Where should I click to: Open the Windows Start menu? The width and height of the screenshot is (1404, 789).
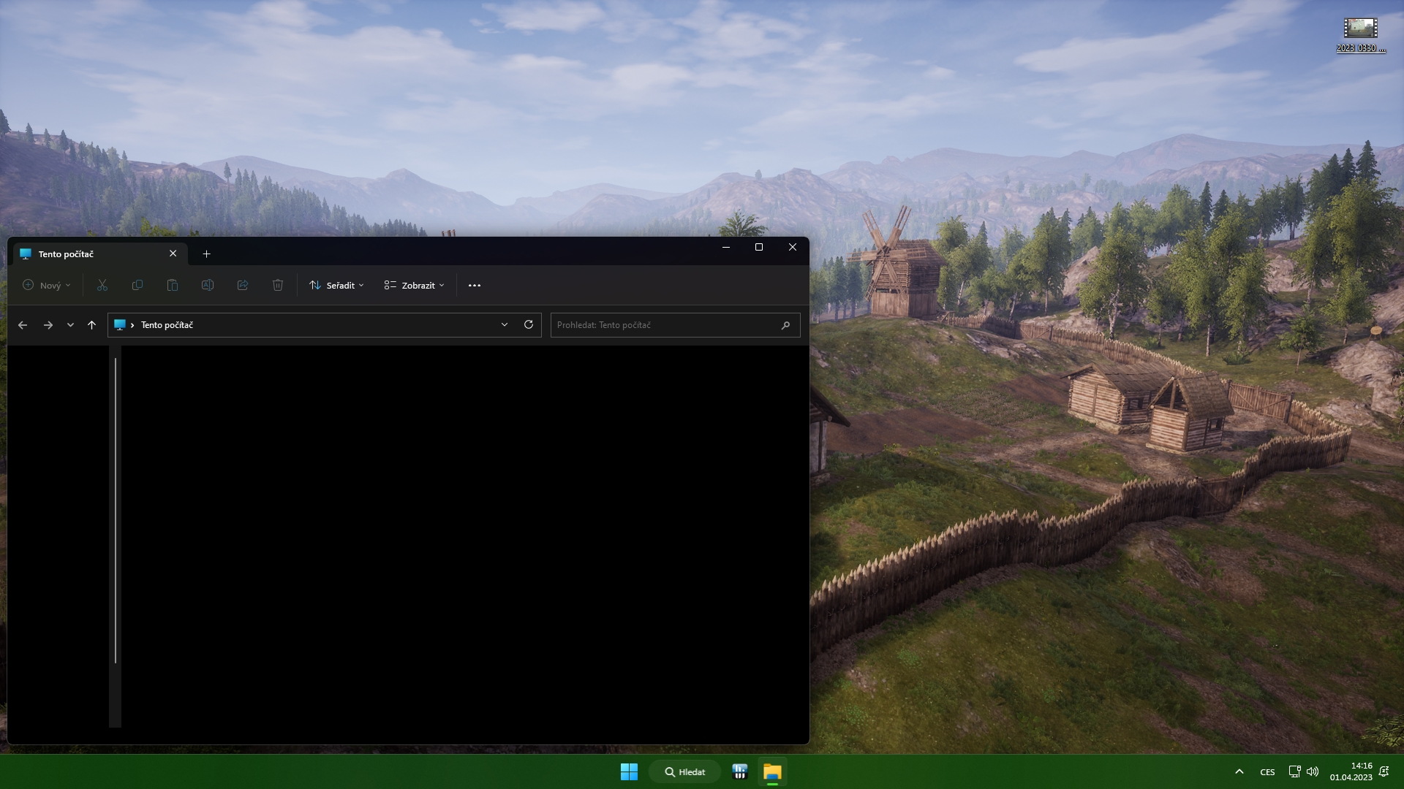click(x=629, y=771)
